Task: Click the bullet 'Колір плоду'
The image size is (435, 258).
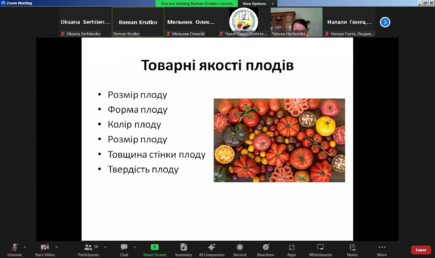Action: pyautogui.click(x=134, y=125)
